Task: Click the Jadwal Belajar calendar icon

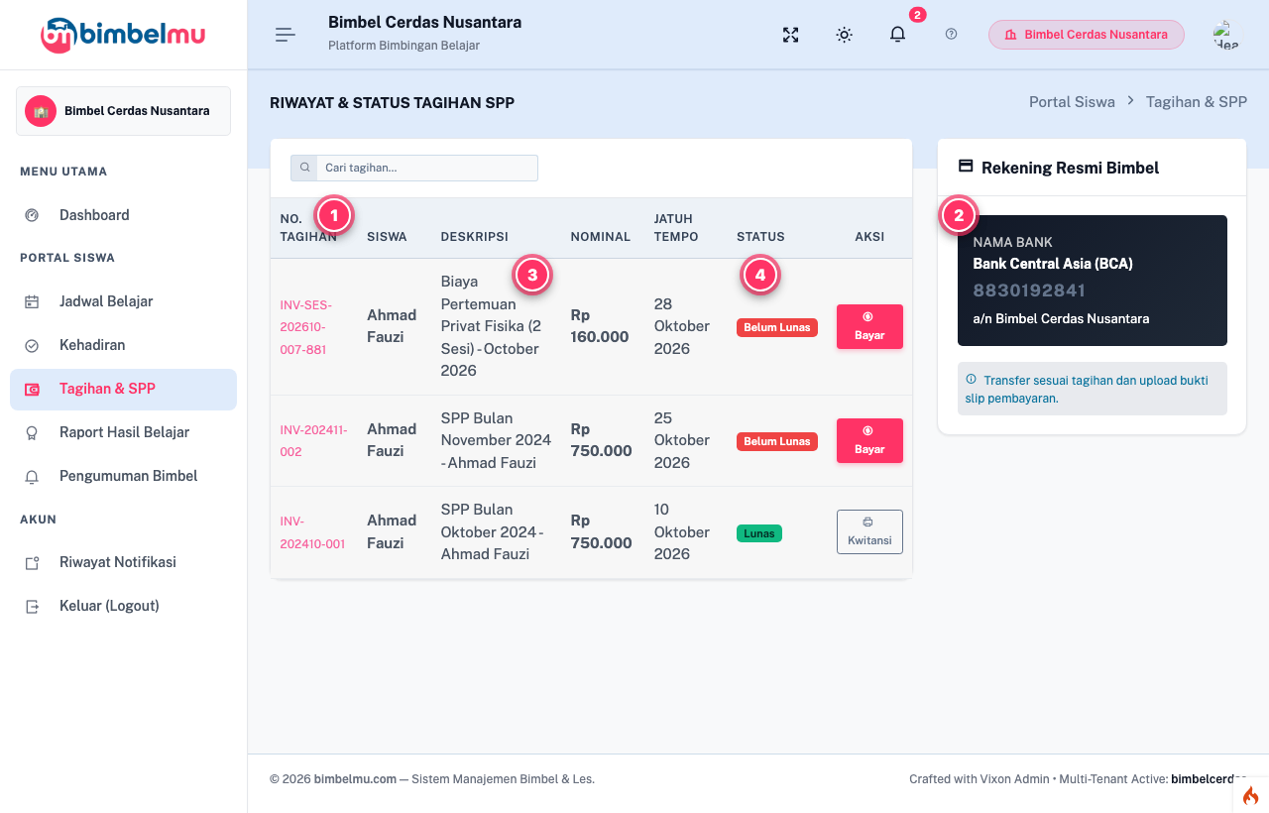Action: click(x=32, y=301)
